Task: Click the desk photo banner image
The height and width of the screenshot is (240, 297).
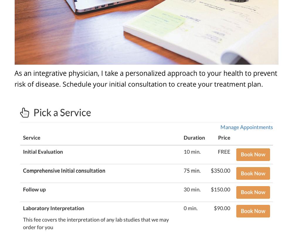Action: click(146, 32)
